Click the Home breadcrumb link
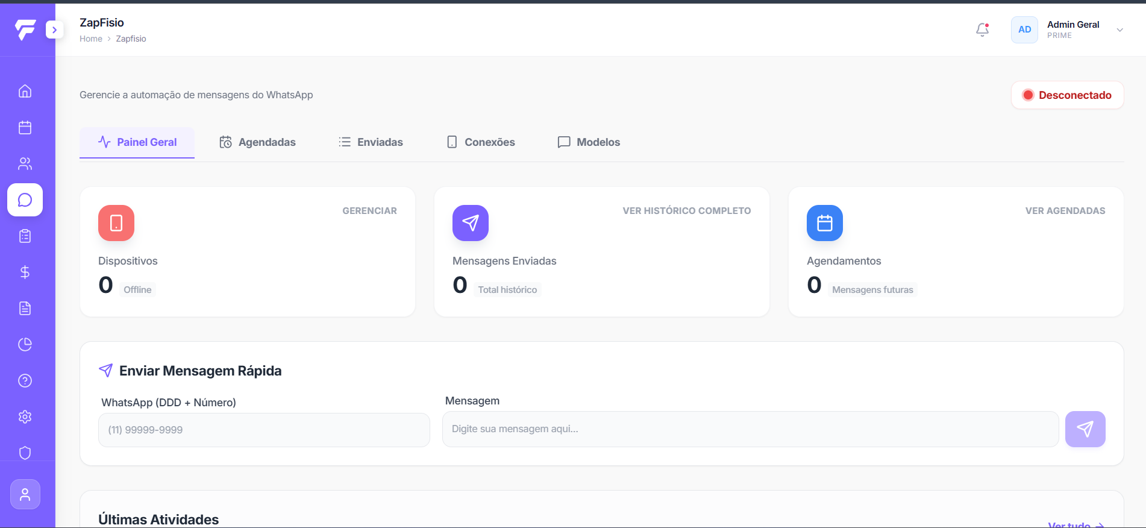The height and width of the screenshot is (528, 1146). (x=91, y=39)
